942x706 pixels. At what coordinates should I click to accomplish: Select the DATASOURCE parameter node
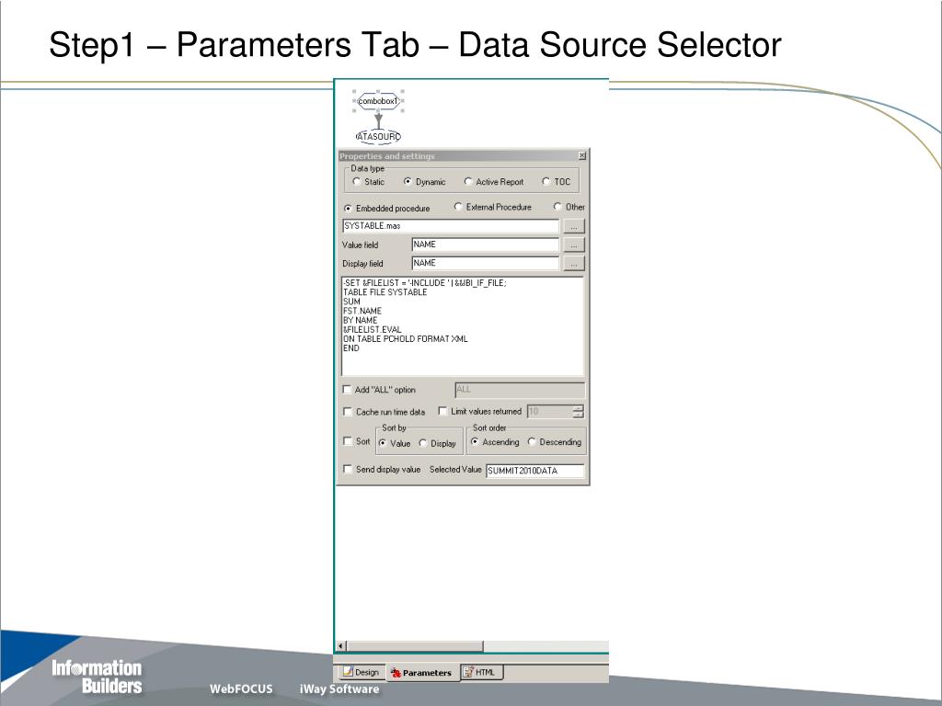(378, 136)
